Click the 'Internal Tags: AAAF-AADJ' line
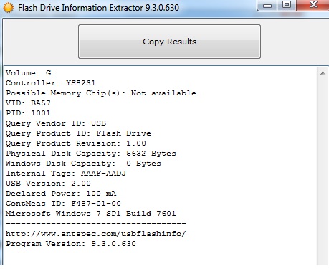Viewport: 329px width, 269px height. point(66,174)
